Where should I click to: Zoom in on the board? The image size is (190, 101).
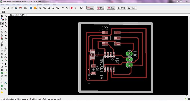coord(45,8)
